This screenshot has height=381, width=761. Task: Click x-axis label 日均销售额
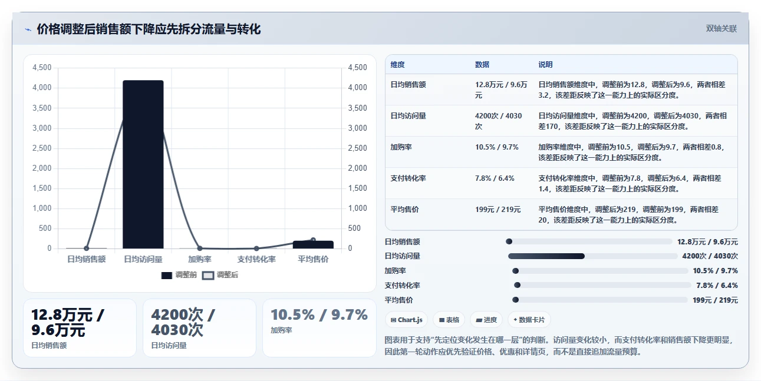click(x=87, y=259)
